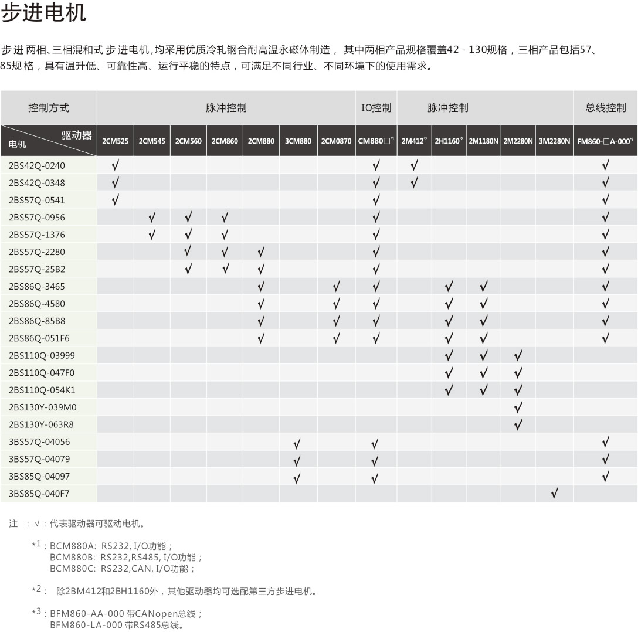The width and height of the screenshot is (638, 632).
Task: Click the 控制方式 header cell
Action: click(x=49, y=108)
